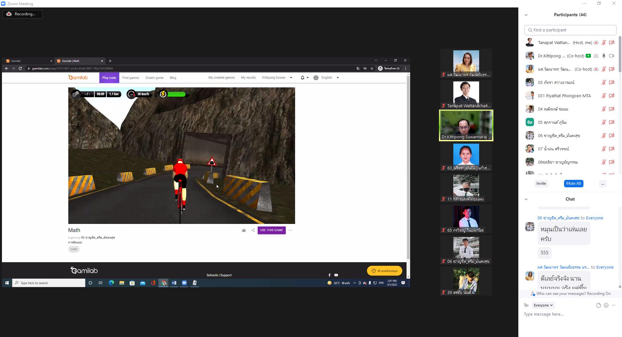Switch to the first Gamilab browser tab

(x=29, y=61)
